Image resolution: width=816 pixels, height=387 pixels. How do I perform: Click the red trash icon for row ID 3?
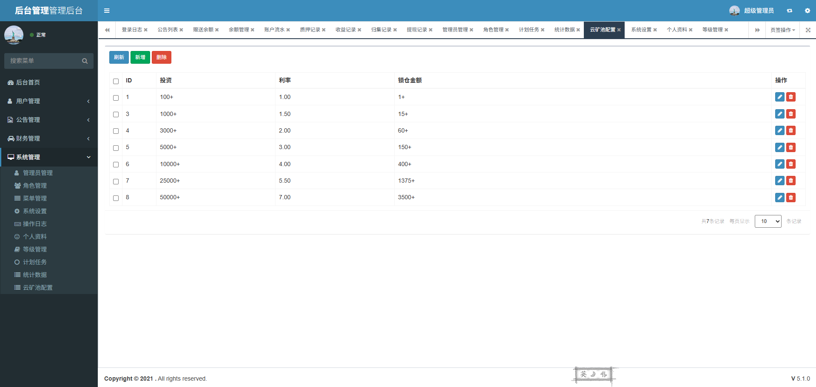coord(790,114)
